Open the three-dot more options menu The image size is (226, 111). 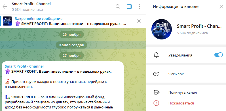139,7
